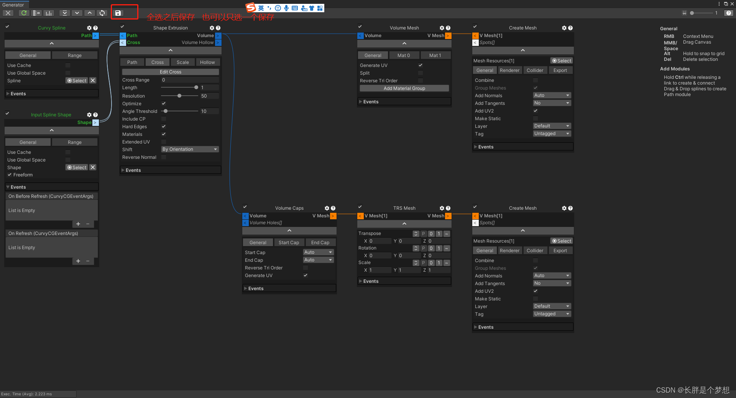Open the help question icon at top right
Screen dimensions: 736x398
729,13
